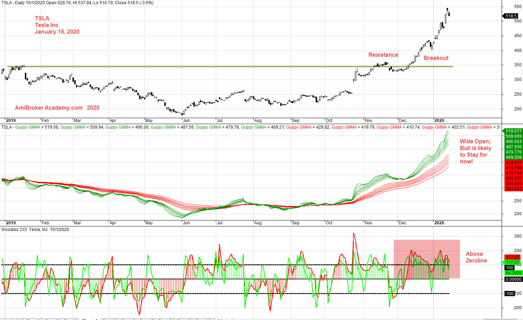Image resolution: width=523 pixels, height=320 pixels.
Task: Click the Guppy GMMA pane title text
Action: 250,127
